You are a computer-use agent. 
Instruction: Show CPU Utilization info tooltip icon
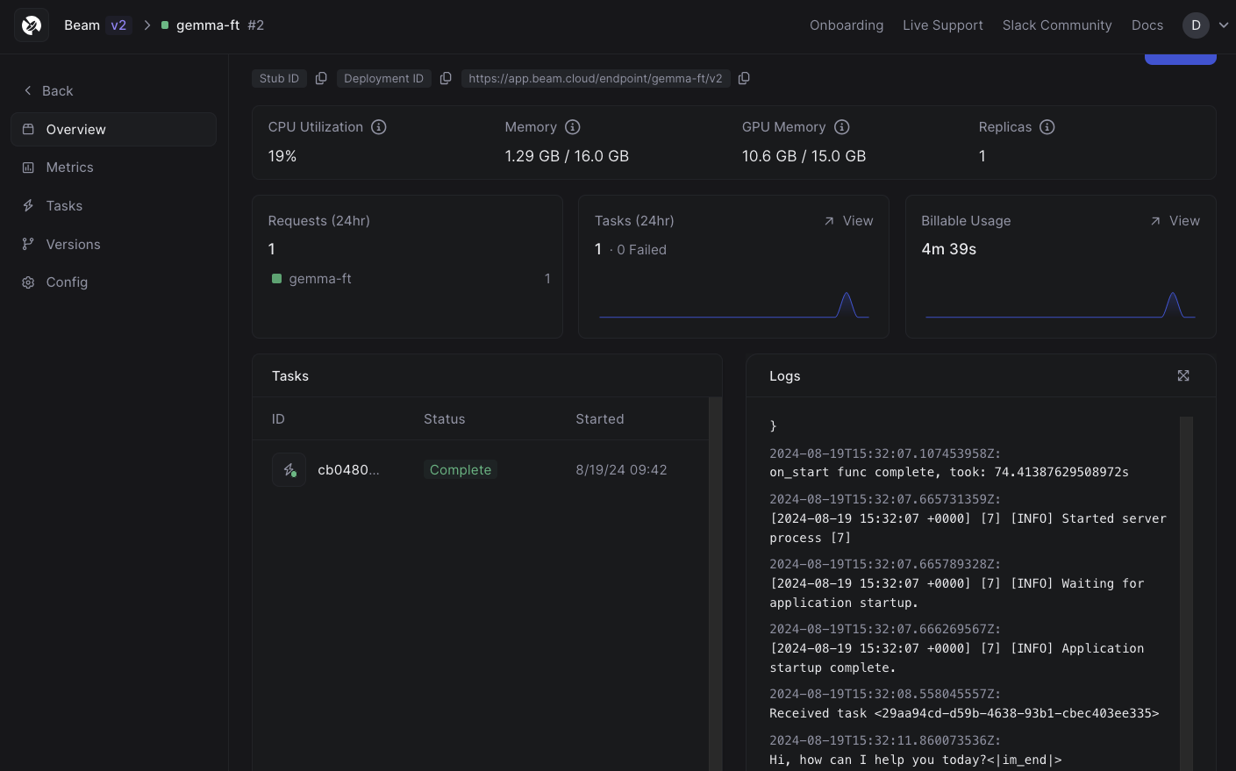pos(379,127)
